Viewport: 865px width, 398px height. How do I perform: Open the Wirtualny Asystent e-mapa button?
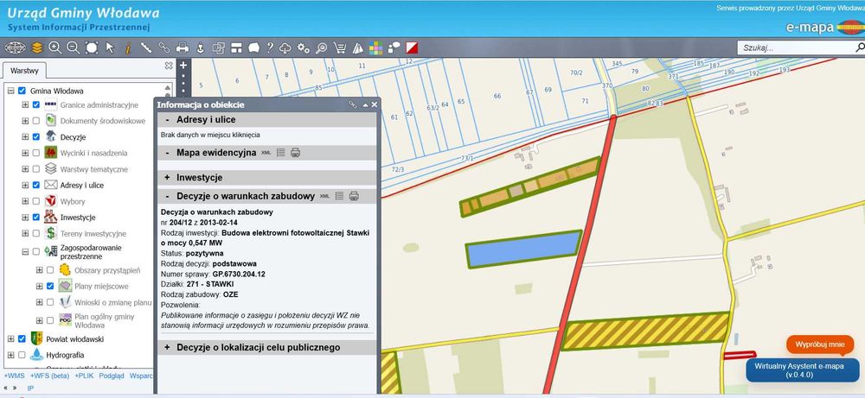pos(803,370)
